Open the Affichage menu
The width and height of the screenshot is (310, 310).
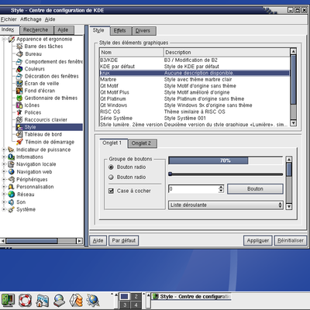pos(31,19)
